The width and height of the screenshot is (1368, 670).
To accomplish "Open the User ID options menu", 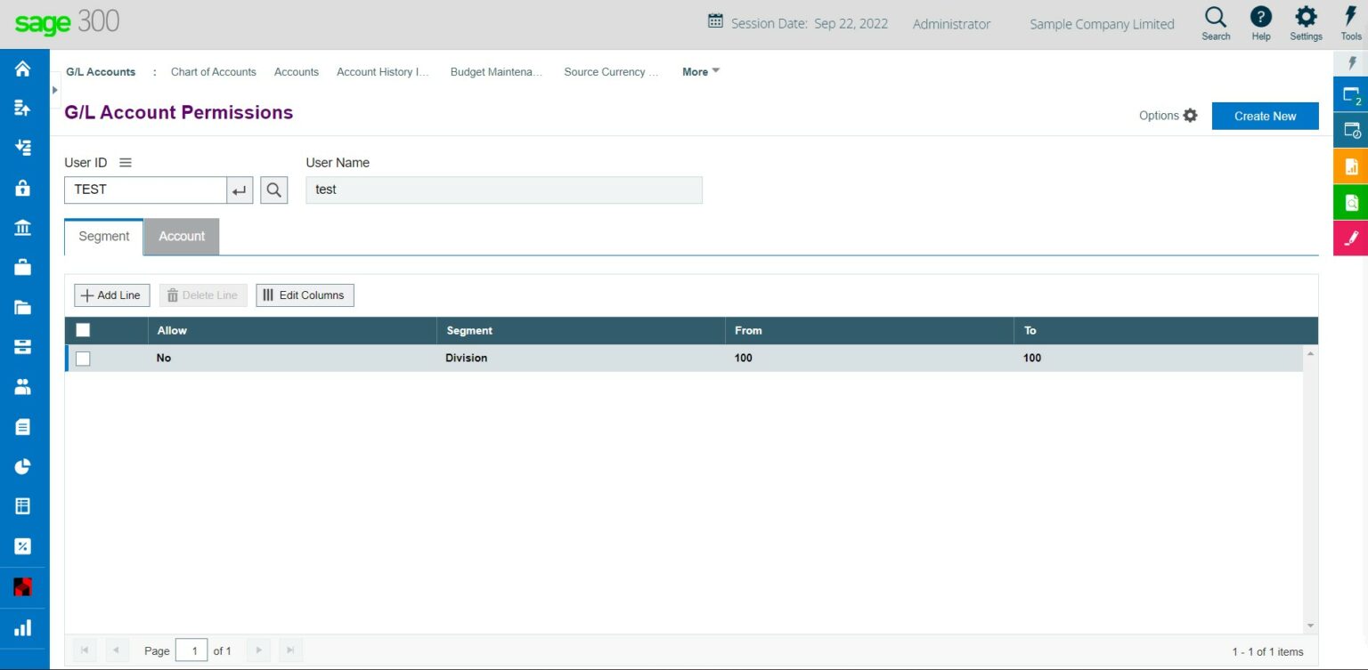I will [x=125, y=162].
